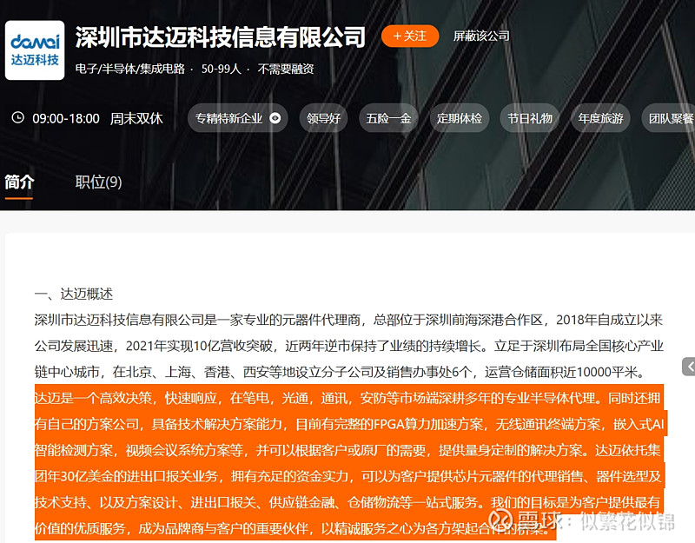Click the paragraph line starting 公司发展迅速

tap(349, 346)
